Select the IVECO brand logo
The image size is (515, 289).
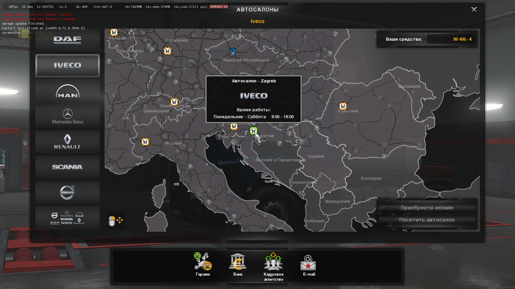[x=67, y=66]
